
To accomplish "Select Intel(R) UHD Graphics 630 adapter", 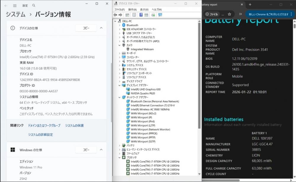I will [x=146, y=89].
